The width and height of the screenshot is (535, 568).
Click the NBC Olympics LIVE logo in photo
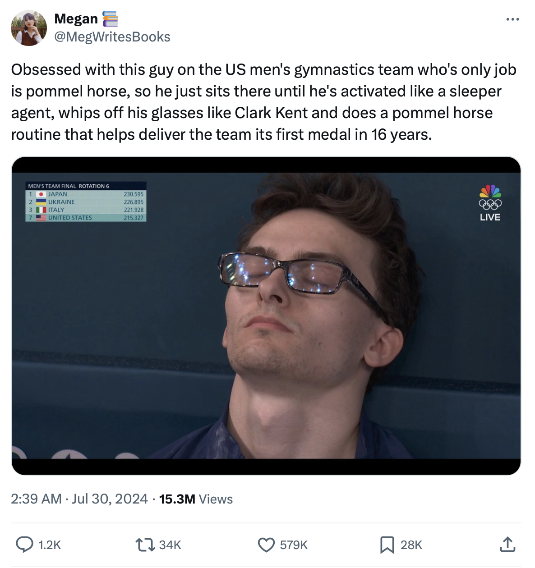[x=490, y=203]
